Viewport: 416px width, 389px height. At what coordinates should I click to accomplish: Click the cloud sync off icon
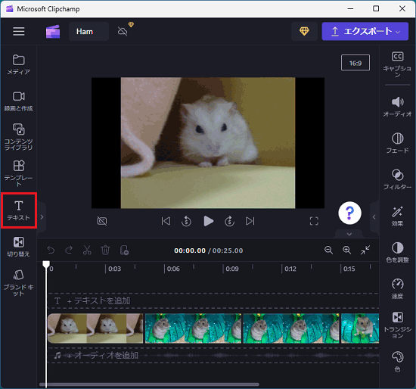tap(123, 31)
